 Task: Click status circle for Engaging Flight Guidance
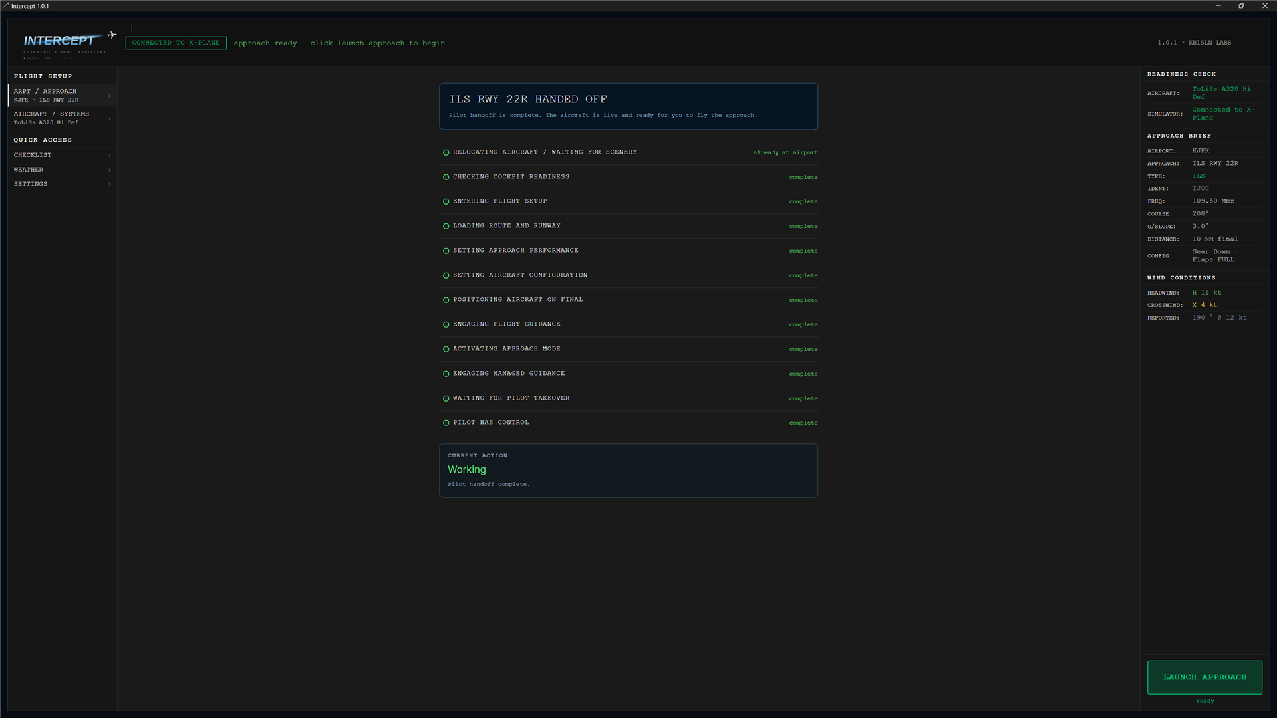(446, 324)
